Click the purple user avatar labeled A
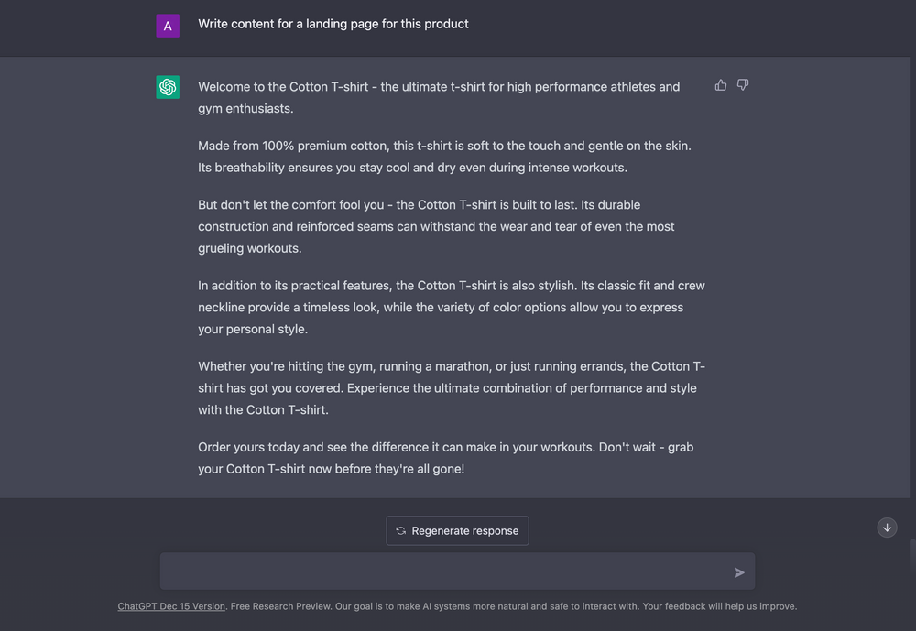Screen dimensions: 916x631 coord(168,26)
